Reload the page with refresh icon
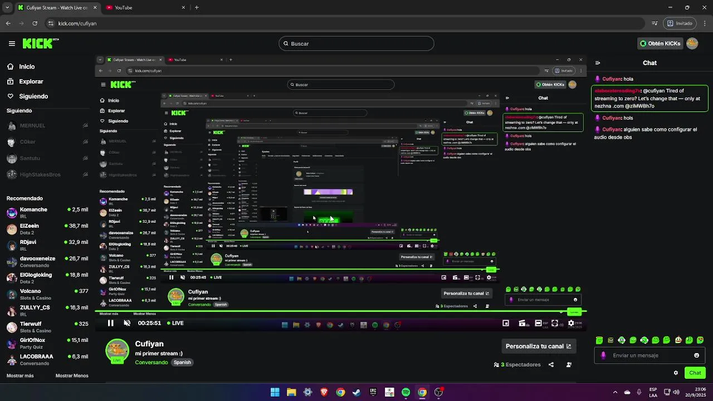Viewport: 713px width, 401px height. 35,23
